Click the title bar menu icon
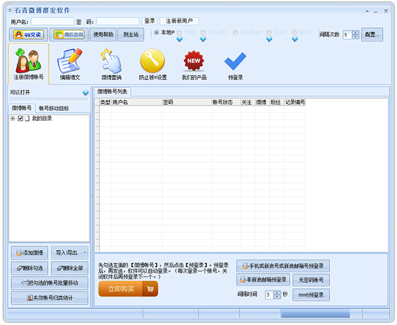Viewport: 397px width, 325px height. coord(10,11)
